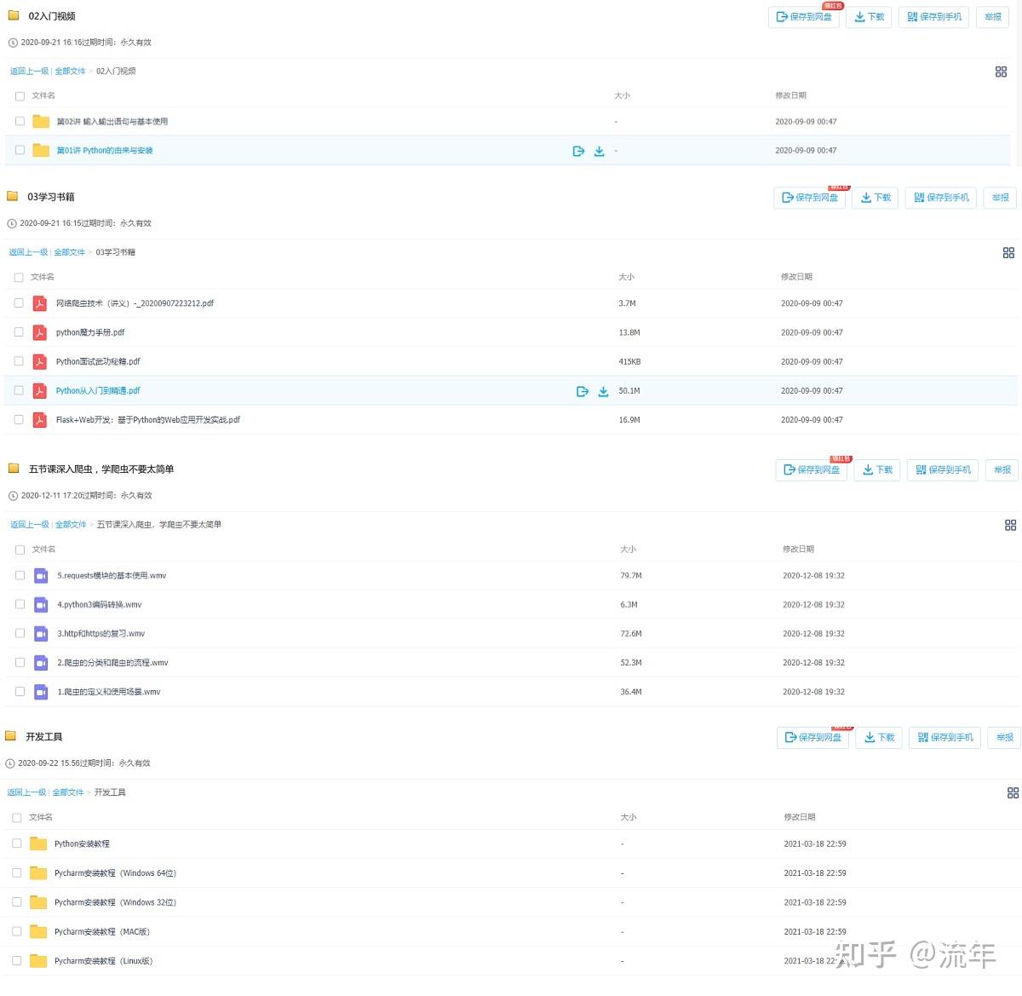Switch to grid view in 开发工具 panel

point(1013,793)
